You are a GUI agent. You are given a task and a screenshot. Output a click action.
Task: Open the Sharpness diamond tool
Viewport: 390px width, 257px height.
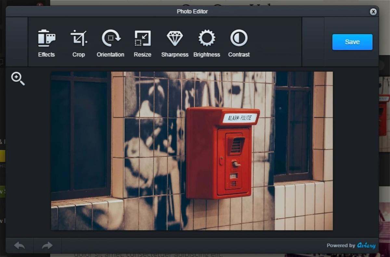[175, 43]
